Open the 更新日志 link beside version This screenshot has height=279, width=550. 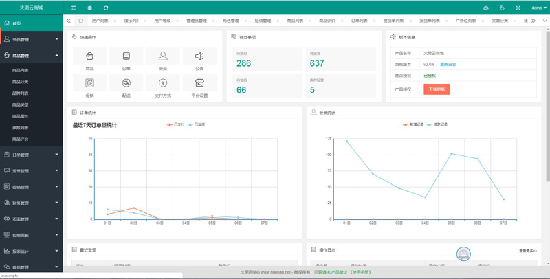(x=448, y=65)
